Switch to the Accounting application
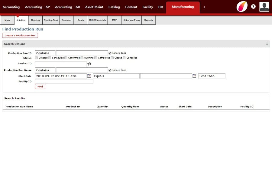 11,7
